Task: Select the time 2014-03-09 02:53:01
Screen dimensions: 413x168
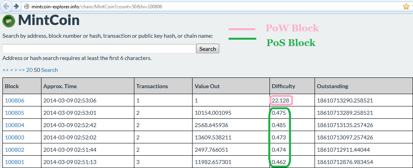Action: pyautogui.click(x=70, y=113)
